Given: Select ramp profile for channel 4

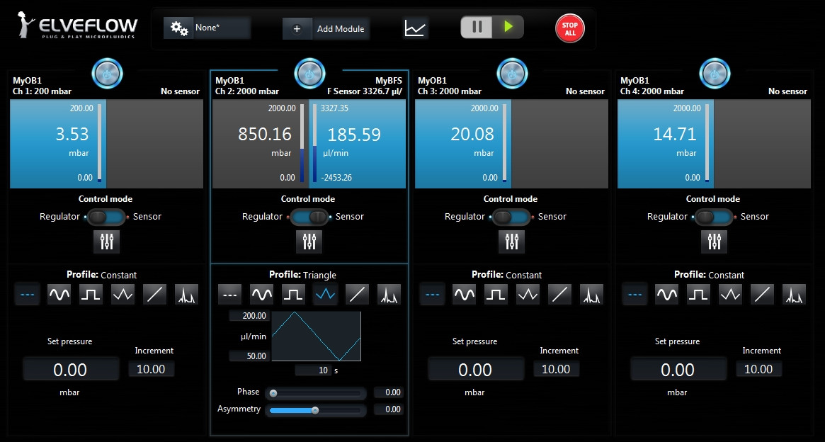Looking at the screenshot, I should [762, 294].
